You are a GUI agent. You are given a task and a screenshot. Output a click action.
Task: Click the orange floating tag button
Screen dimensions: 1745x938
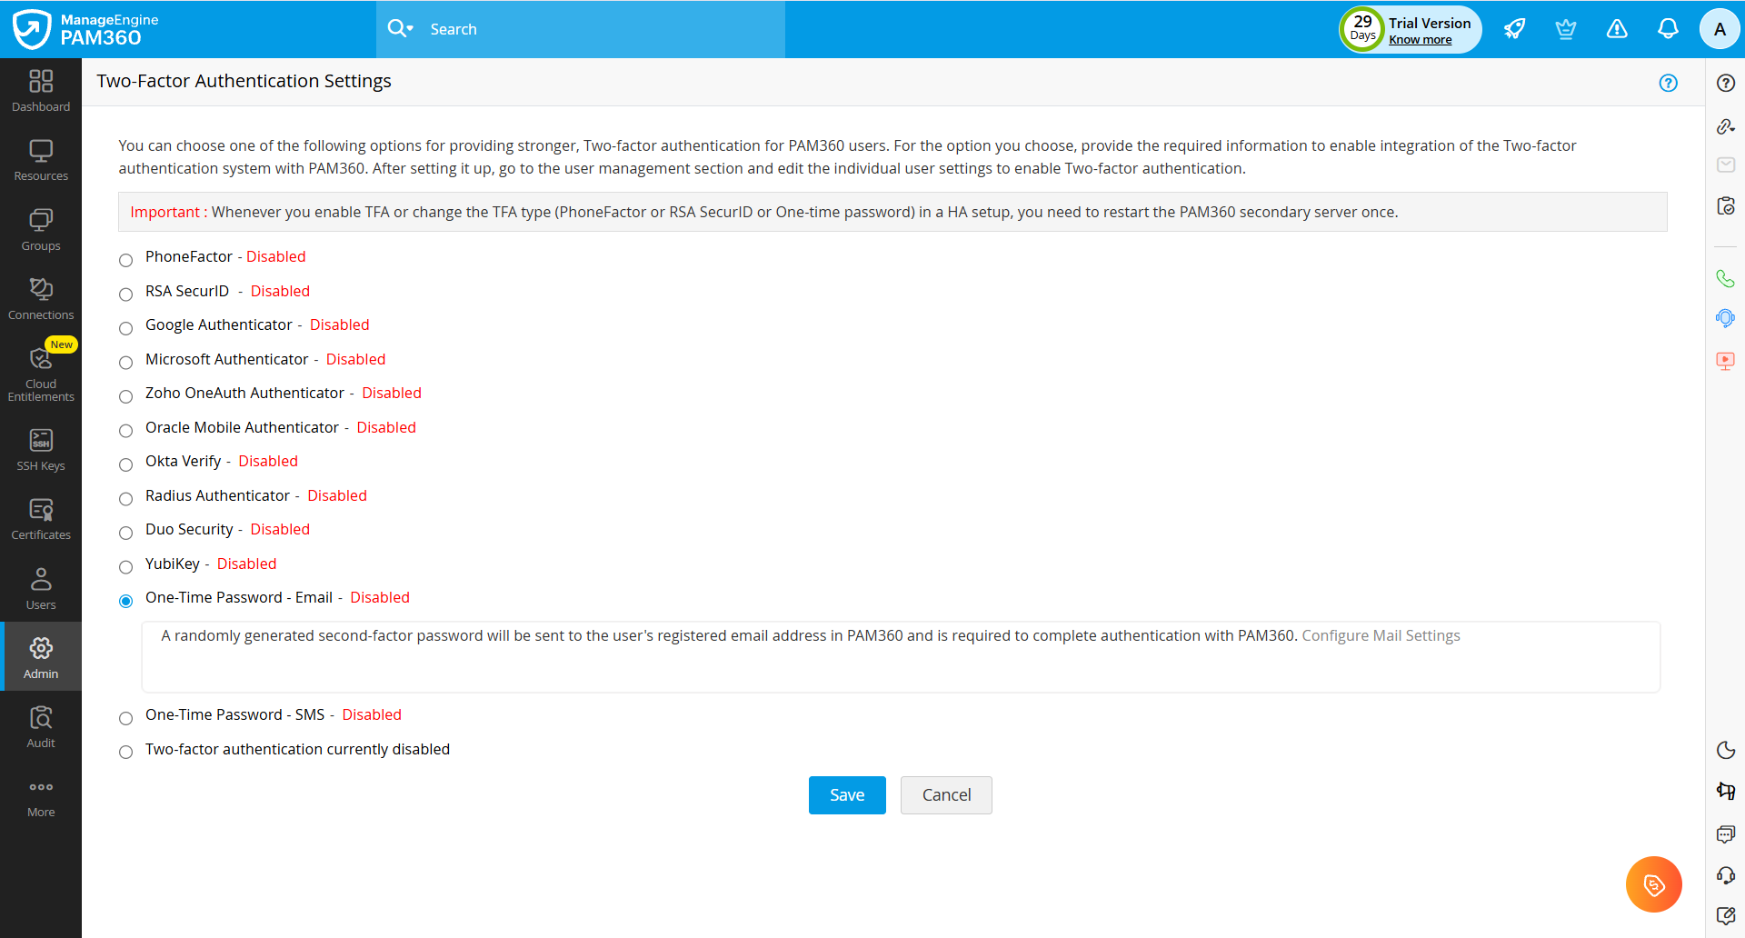click(1654, 884)
